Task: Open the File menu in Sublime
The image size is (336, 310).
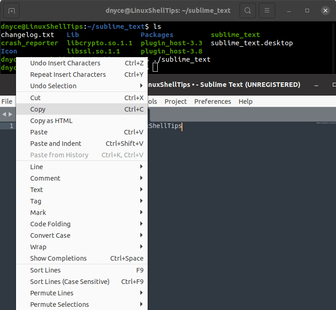Action: point(7,102)
